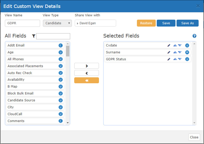Move GDPR Status up with the arrow

click(175, 59)
